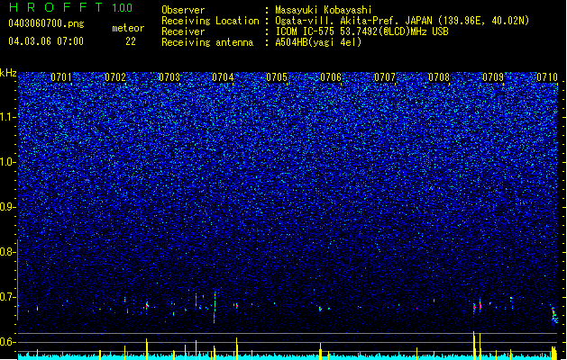Image resolution: width=567 pixels, height=360 pixels.
Task: Click the 0710 time marker
Action: (x=547, y=77)
